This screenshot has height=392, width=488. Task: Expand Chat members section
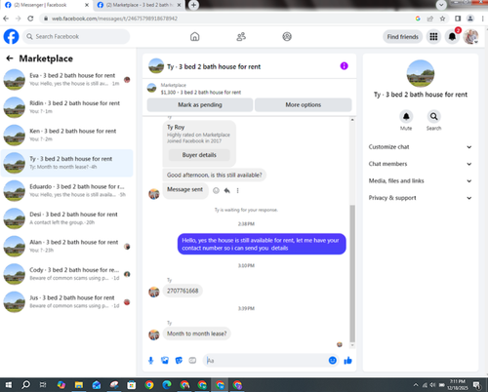420,164
